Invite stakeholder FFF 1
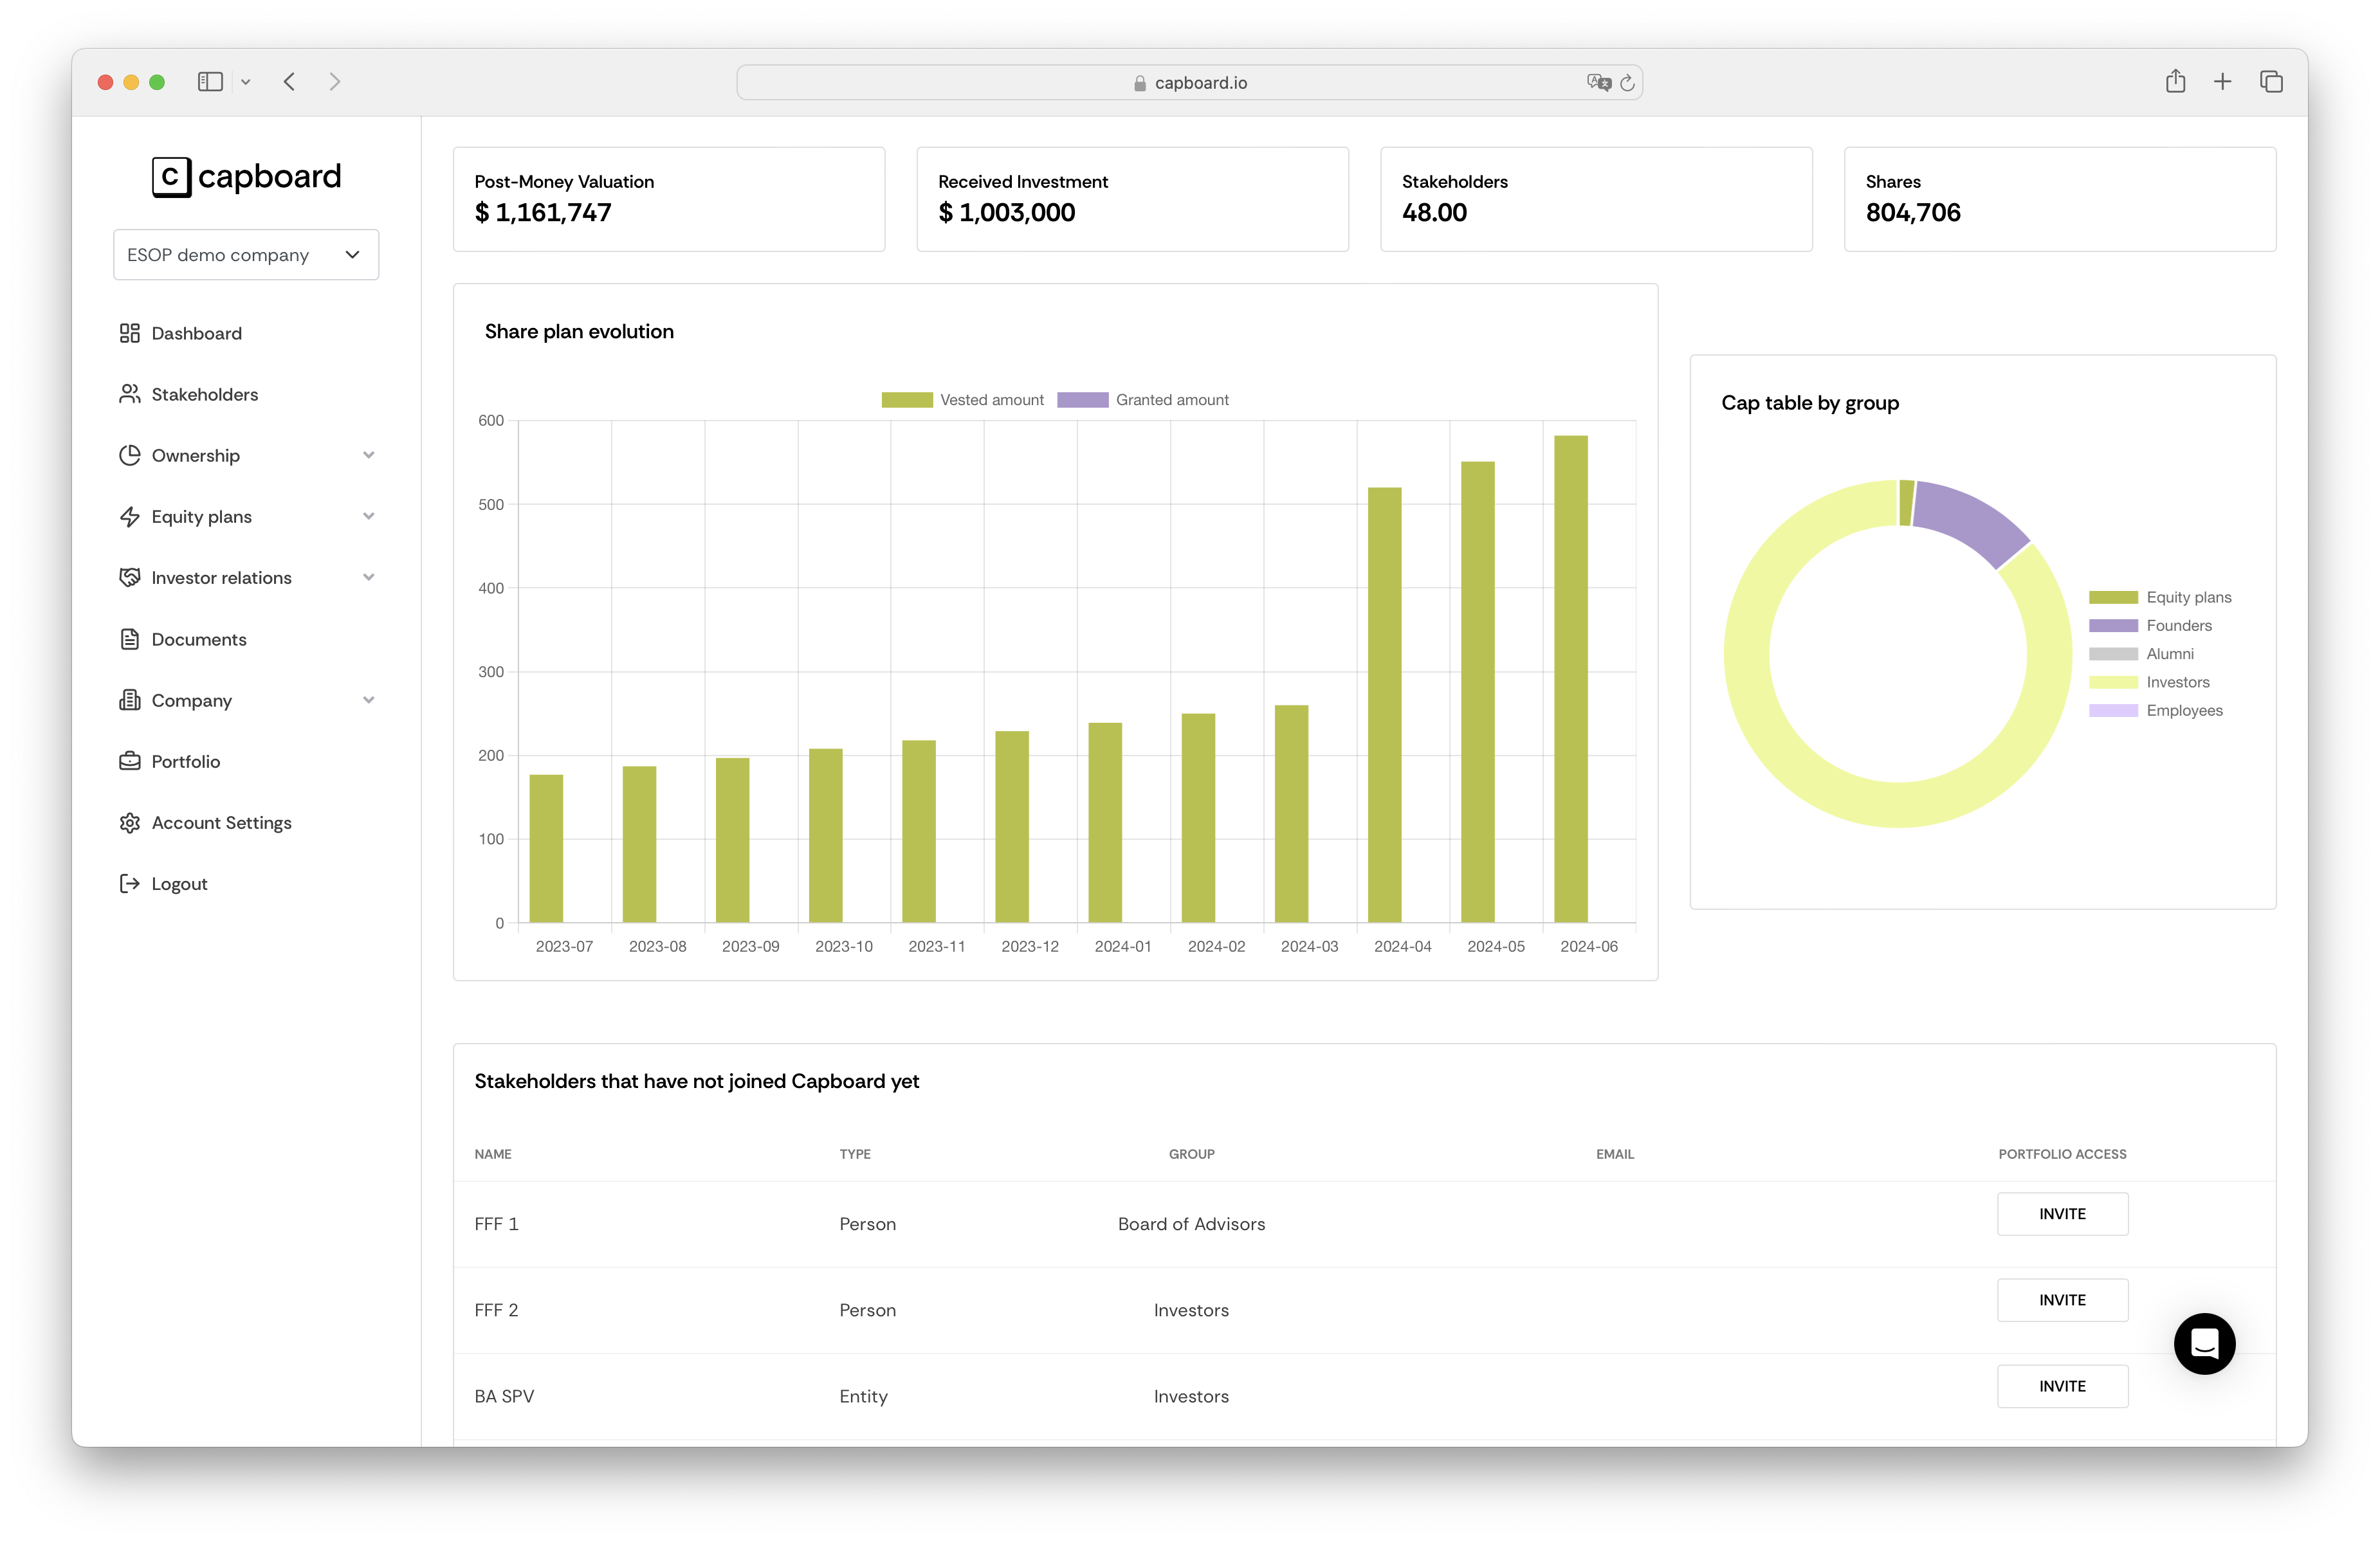The image size is (2380, 1542). (x=2062, y=1213)
